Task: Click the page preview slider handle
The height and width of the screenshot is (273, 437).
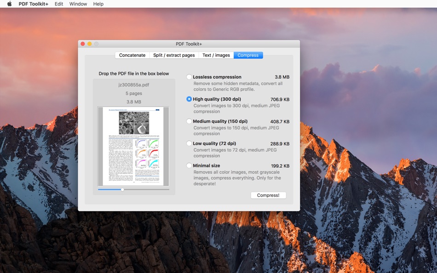Action: coord(122,189)
